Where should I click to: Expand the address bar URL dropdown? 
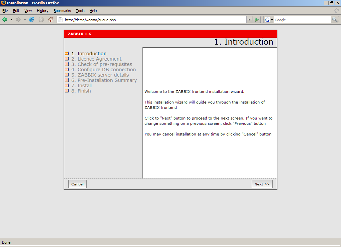pos(249,20)
